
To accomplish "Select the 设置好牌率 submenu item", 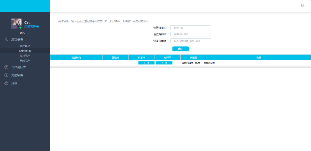I will point(25,51).
